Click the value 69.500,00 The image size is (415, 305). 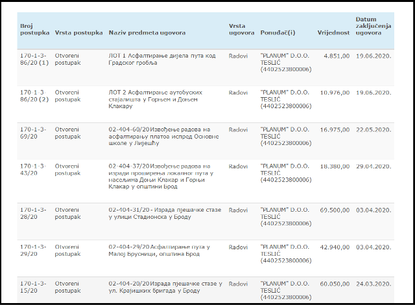[335, 210]
